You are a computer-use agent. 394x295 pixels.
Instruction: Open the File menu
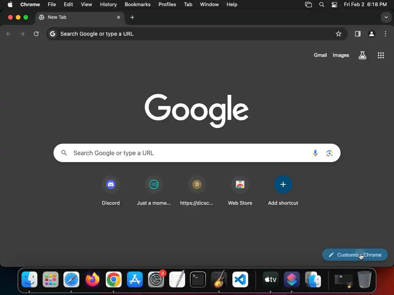52,5
